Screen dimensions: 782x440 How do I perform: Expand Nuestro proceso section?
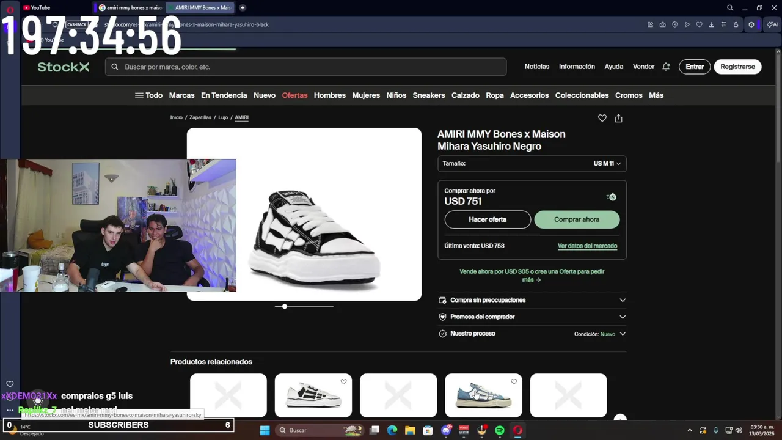tap(532, 334)
